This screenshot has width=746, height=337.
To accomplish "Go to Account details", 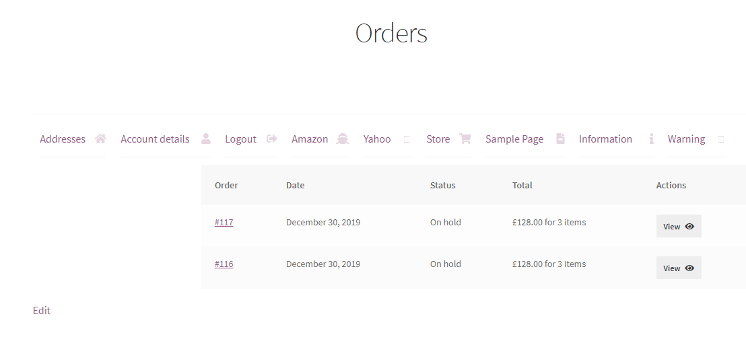I will coord(155,139).
